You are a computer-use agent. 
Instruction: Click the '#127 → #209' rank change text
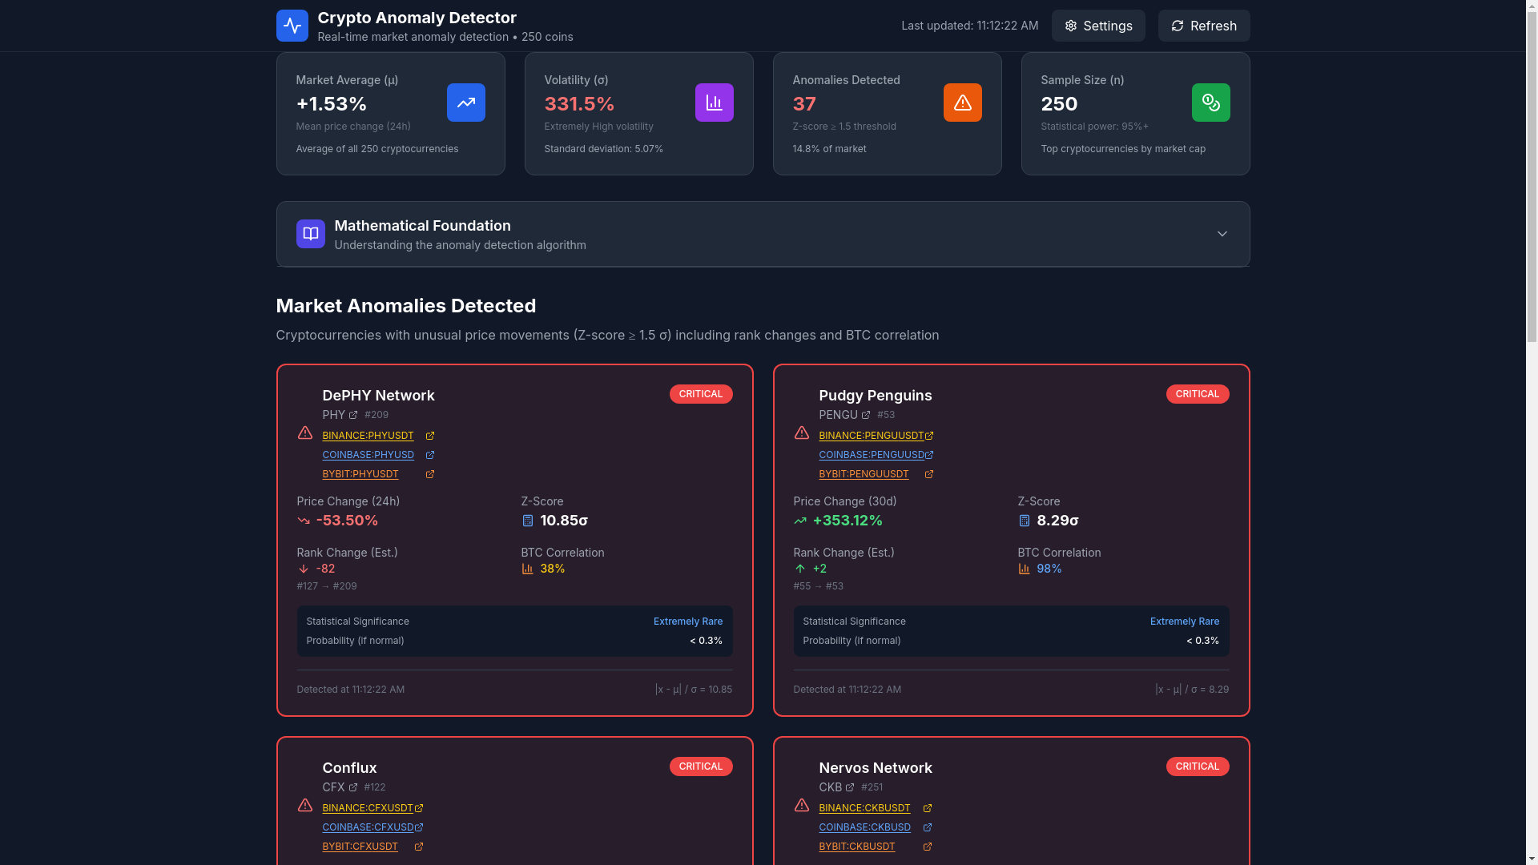point(327,586)
